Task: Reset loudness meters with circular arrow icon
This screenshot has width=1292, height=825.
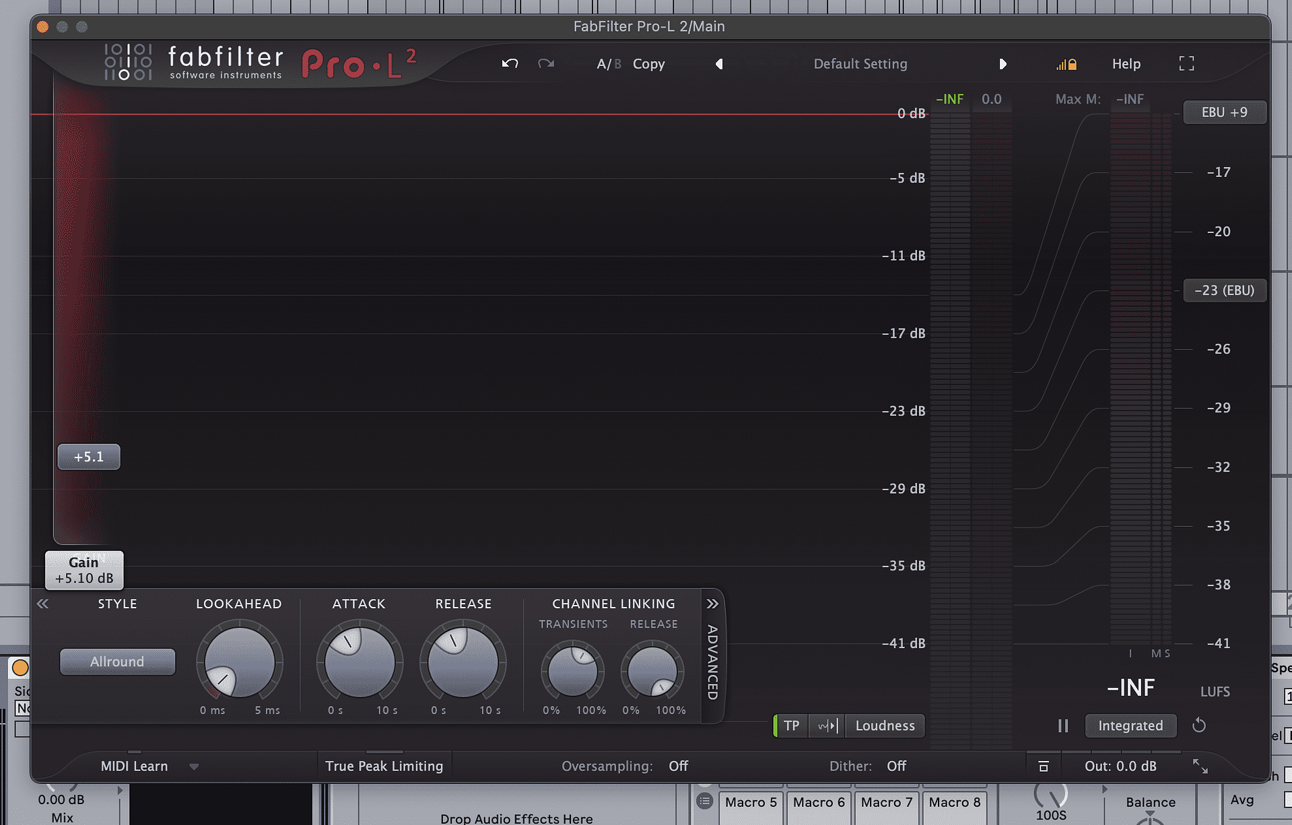Action: [1200, 725]
